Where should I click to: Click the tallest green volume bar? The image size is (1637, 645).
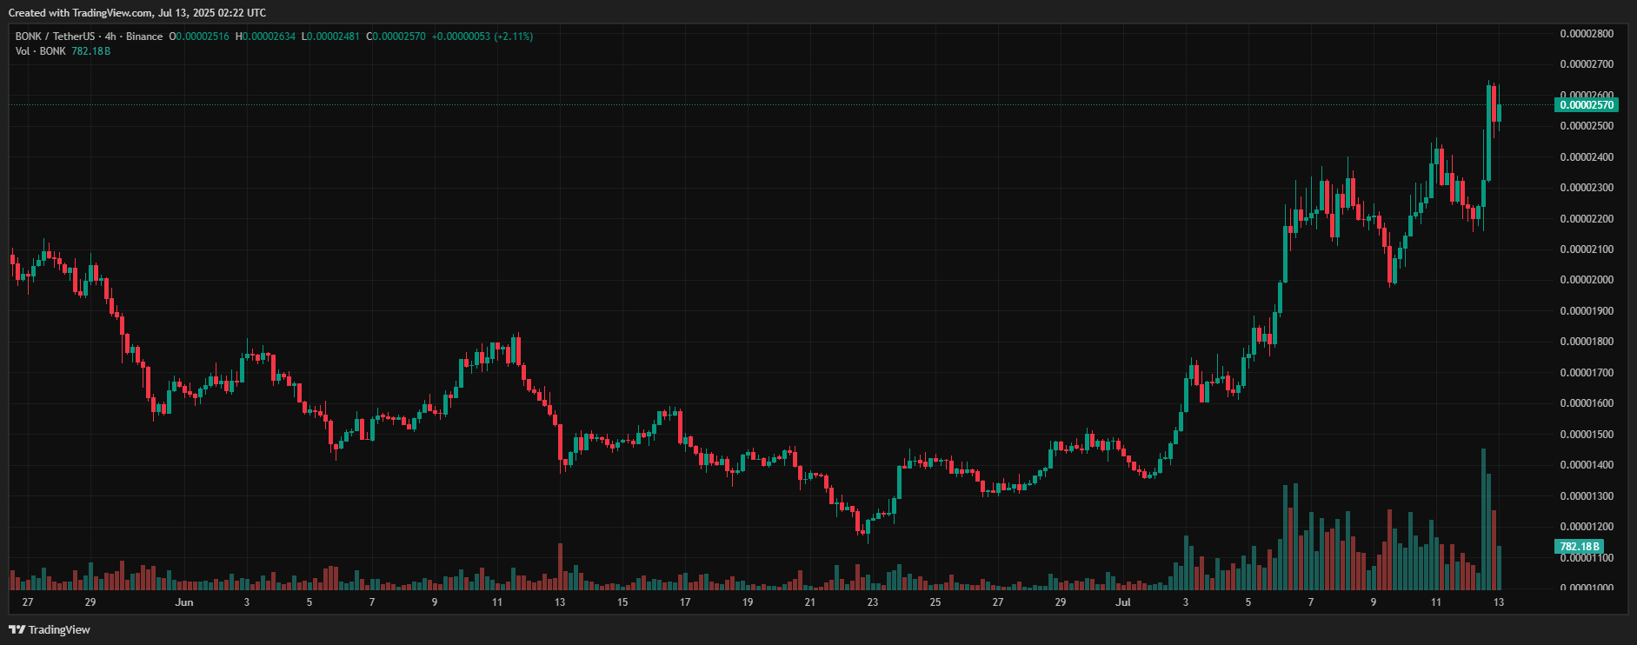pyautogui.click(x=1483, y=522)
